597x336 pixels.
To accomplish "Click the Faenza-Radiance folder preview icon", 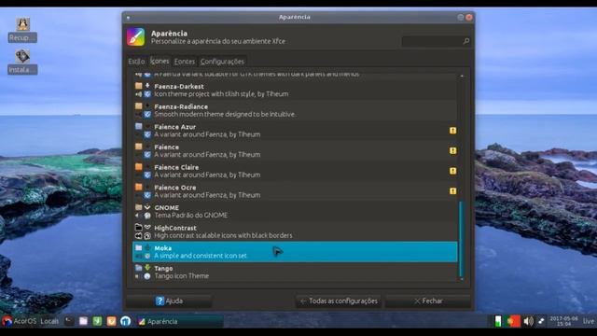I will tap(139, 106).
